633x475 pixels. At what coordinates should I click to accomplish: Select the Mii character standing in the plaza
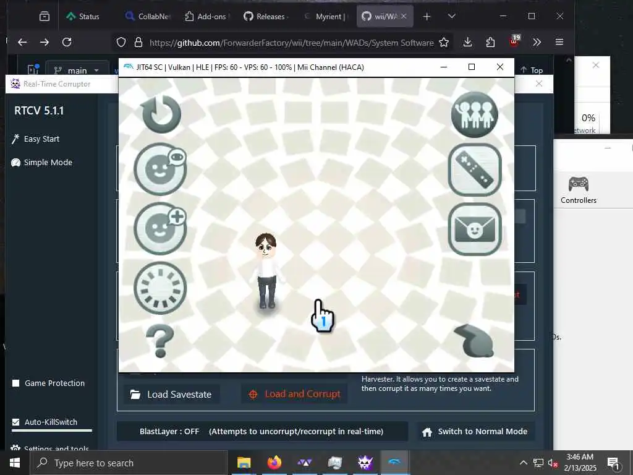(266, 271)
